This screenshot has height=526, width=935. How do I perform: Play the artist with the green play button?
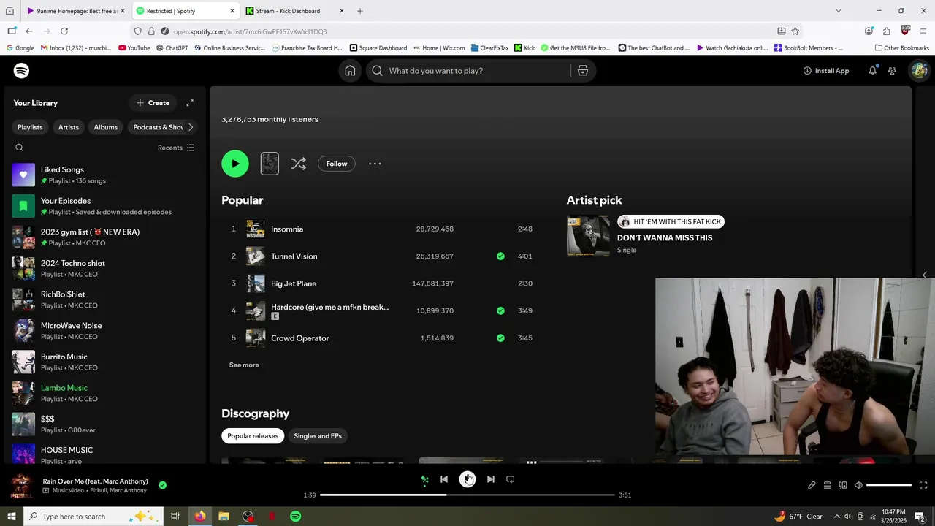pos(235,164)
